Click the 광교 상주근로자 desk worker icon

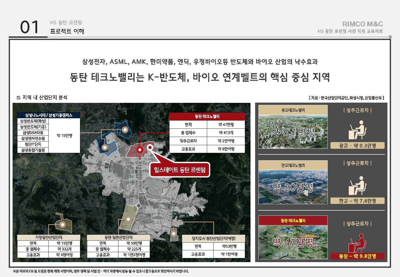click(357, 130)
